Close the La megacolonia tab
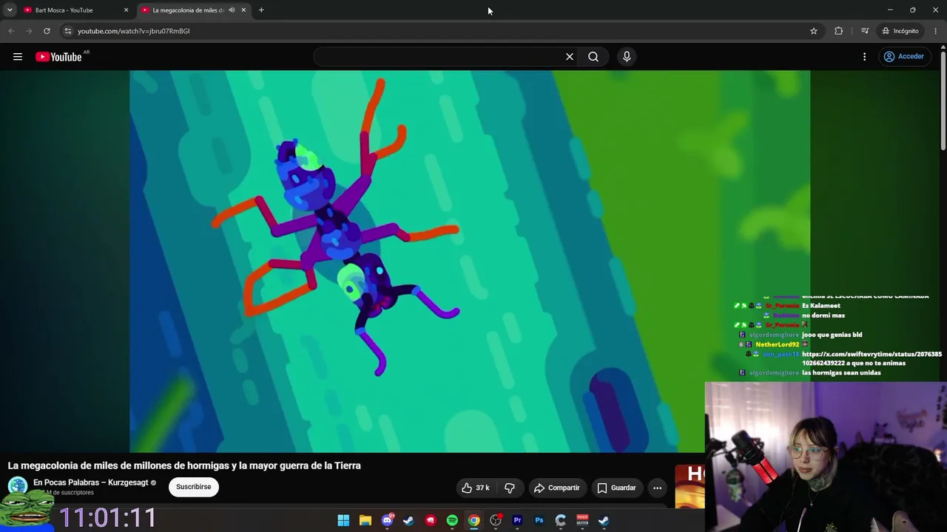The height and width of the screenshot is (532, 947). pos(243,10)
